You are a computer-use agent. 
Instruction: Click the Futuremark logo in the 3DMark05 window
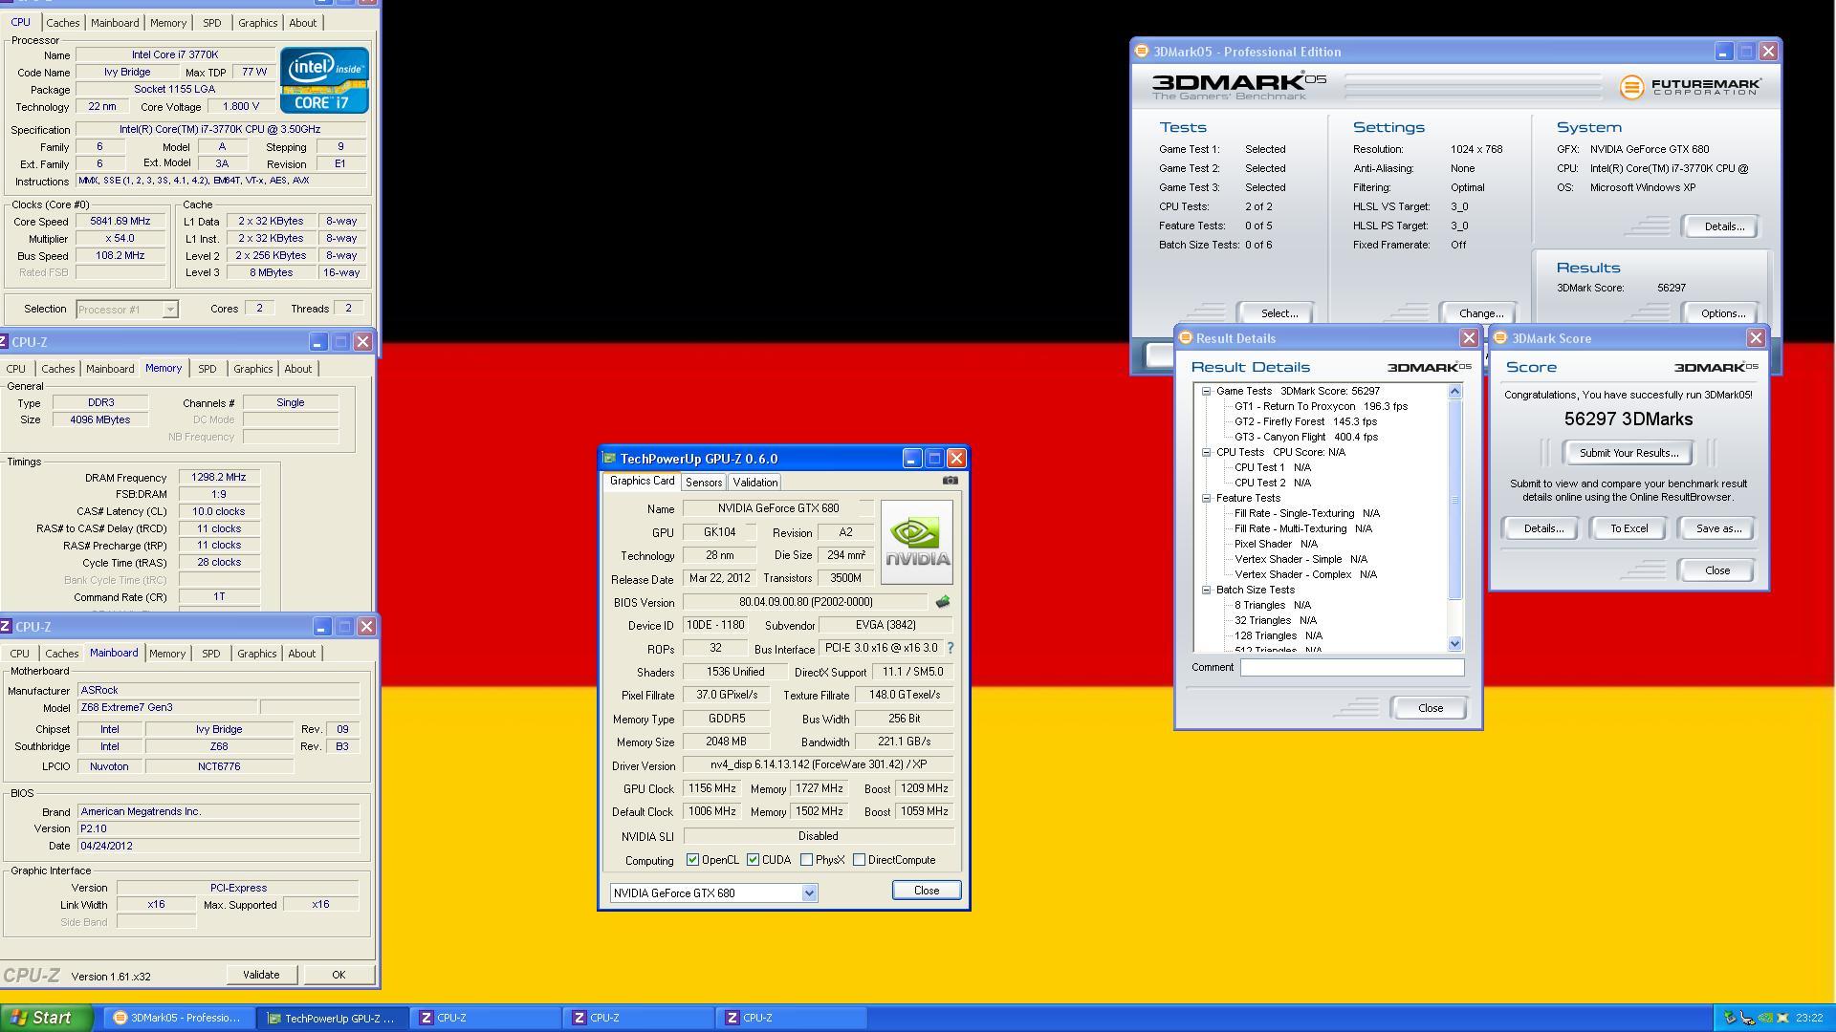[1690, 87]
